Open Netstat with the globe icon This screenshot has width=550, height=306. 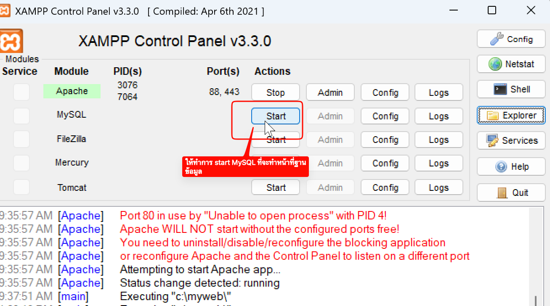495,64
